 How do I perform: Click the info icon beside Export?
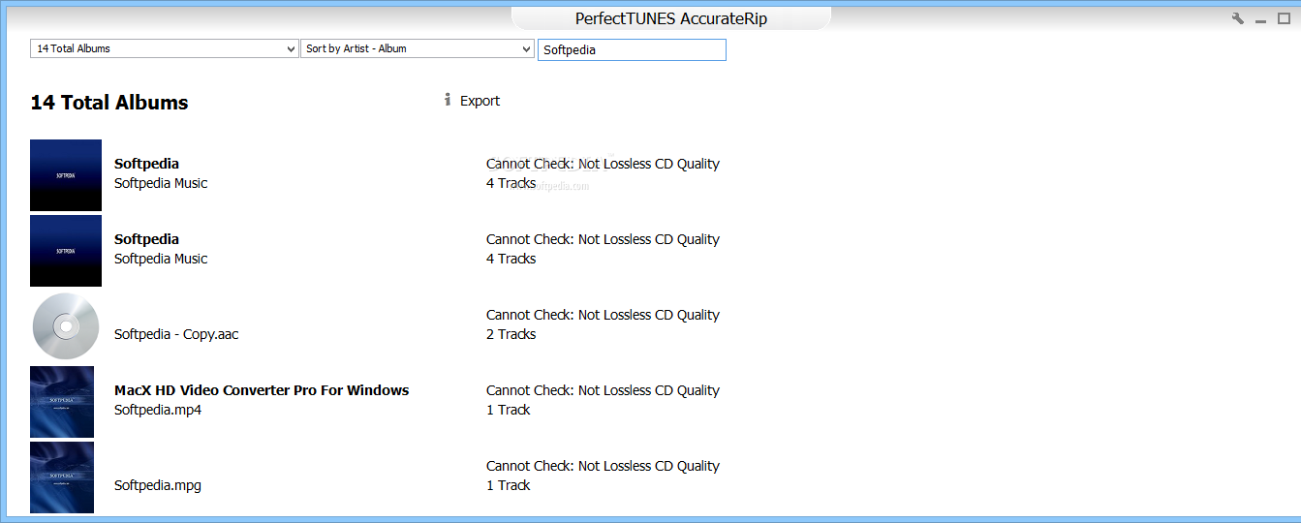[x=448, y=100]
